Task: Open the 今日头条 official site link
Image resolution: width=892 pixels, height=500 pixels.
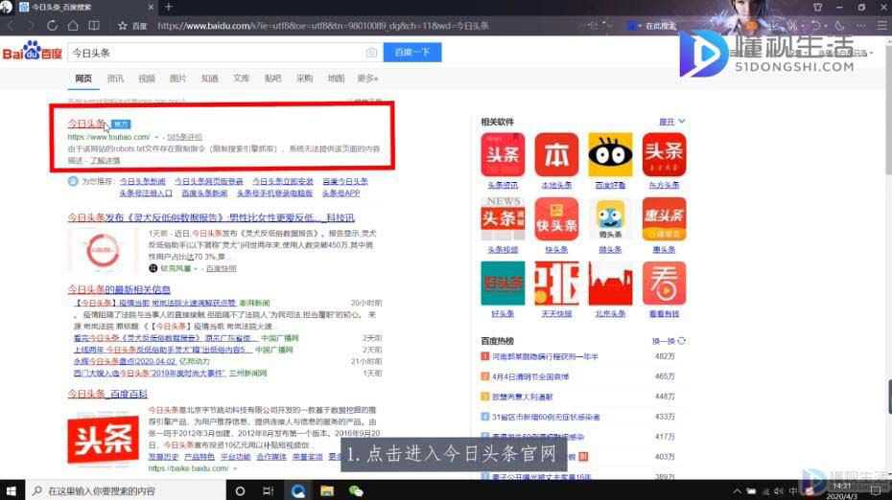Action: point(86,124)
